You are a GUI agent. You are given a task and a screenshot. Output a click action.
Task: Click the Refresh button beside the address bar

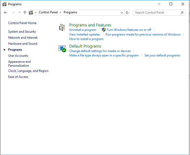point(127,13)
